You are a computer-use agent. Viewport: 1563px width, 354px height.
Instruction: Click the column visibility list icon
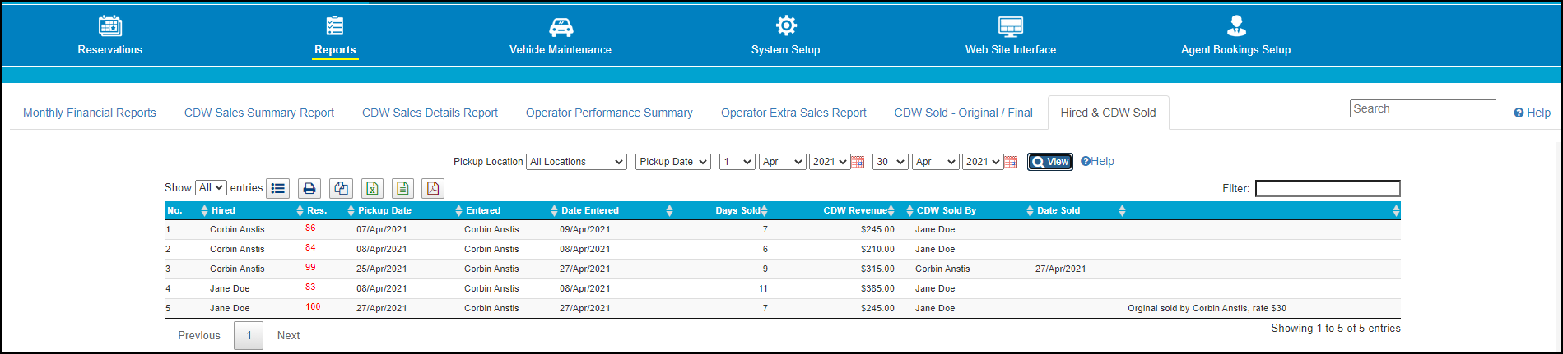coord(278,188)
